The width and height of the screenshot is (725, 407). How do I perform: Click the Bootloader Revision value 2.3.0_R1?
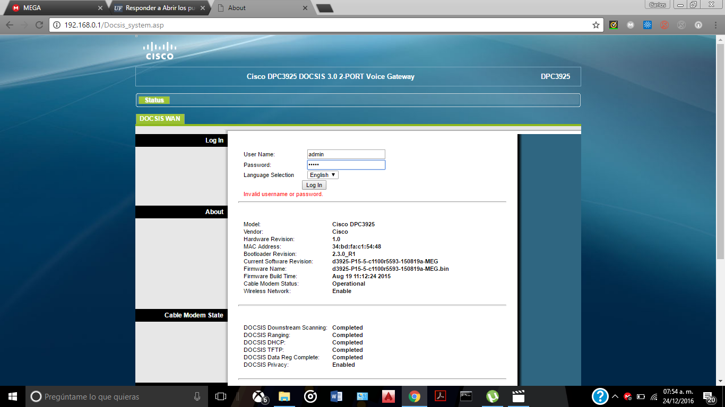point(344,254)
